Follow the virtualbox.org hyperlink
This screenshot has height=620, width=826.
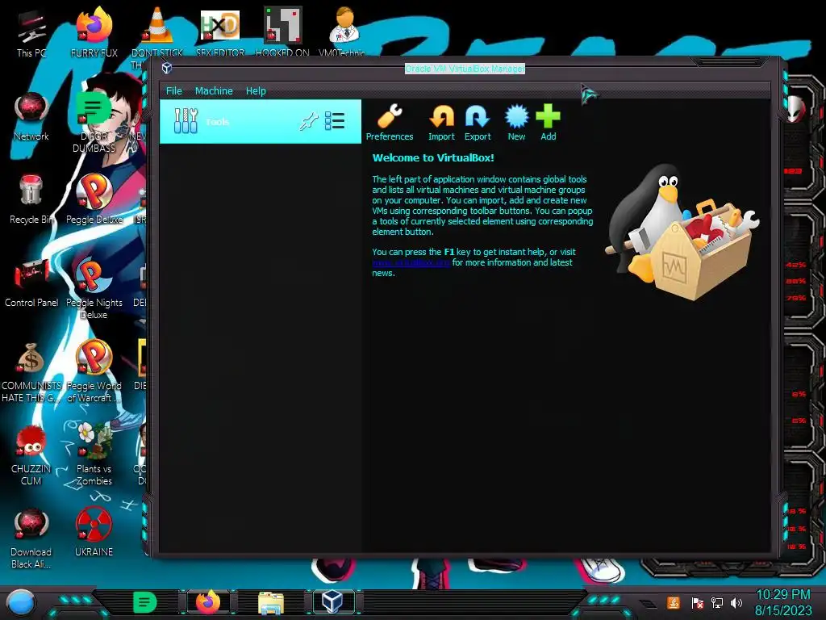411,262
